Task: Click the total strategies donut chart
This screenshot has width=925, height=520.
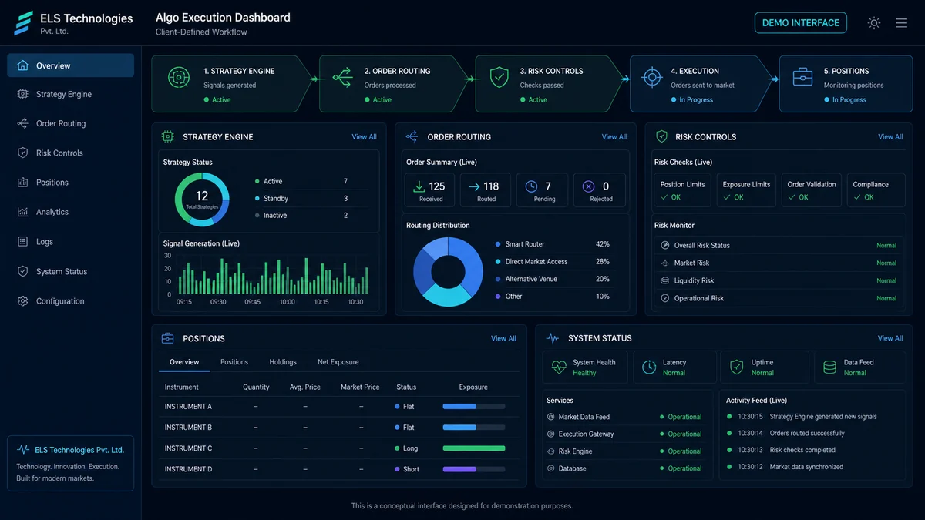Action: pyautogui.click(x=202, y=199)
